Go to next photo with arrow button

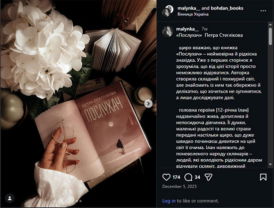(148, 104)
